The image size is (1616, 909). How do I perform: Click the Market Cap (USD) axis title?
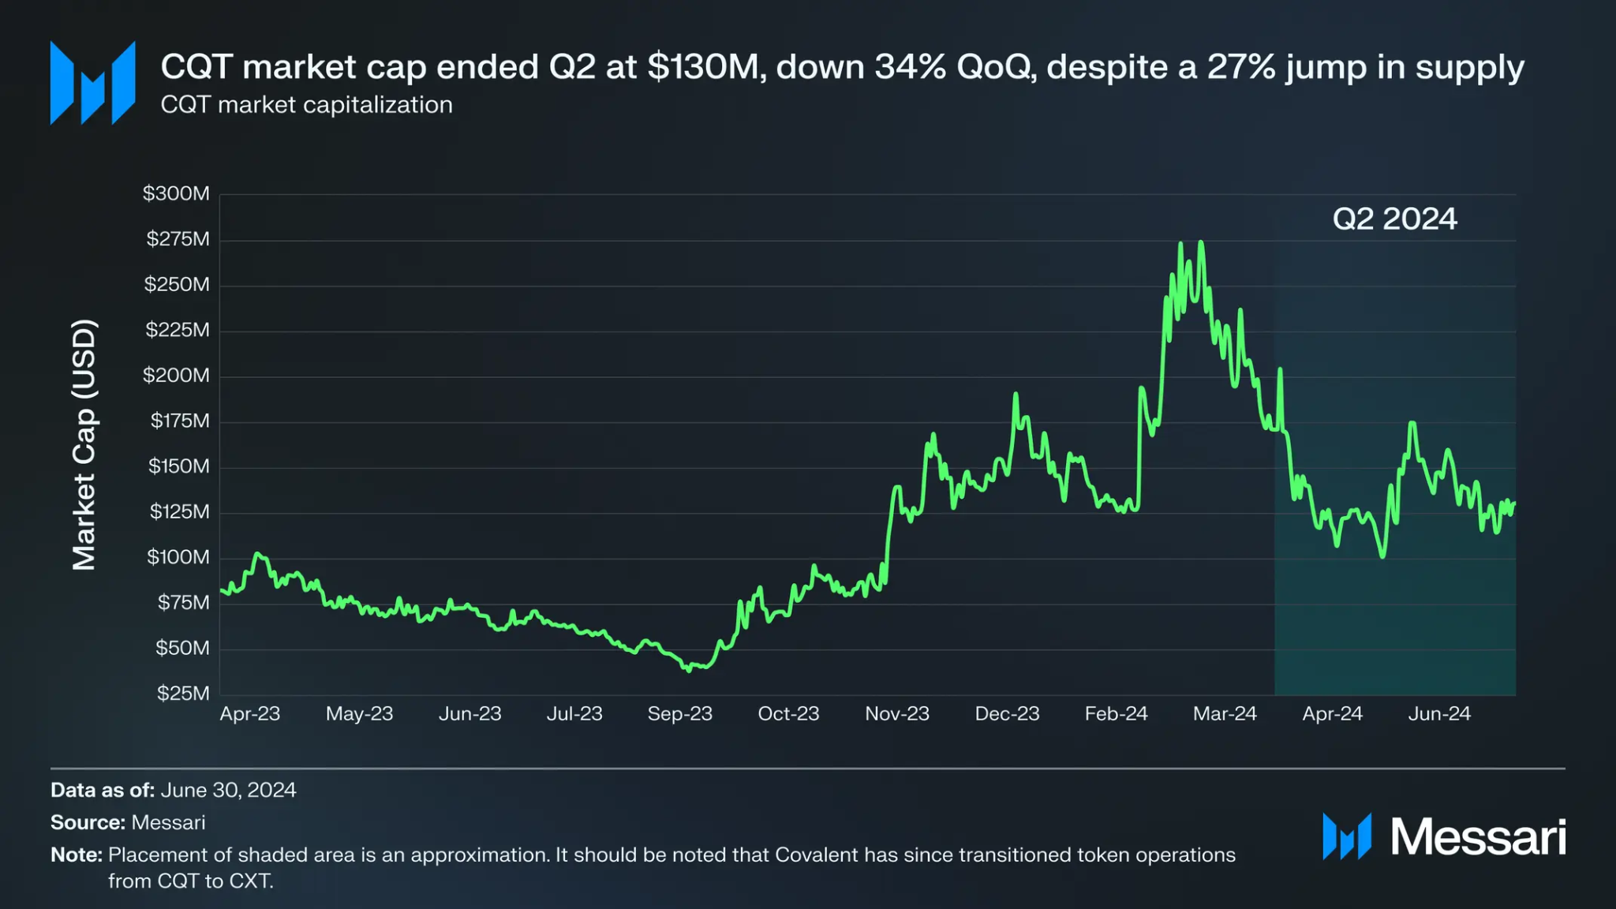(84, 444)
